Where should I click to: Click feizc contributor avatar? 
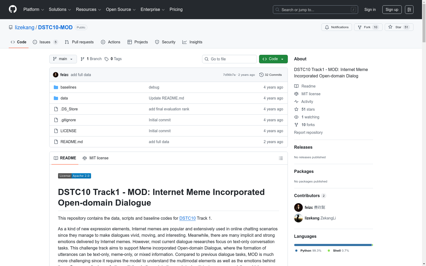pyautogui.click(x=298, y=207)
